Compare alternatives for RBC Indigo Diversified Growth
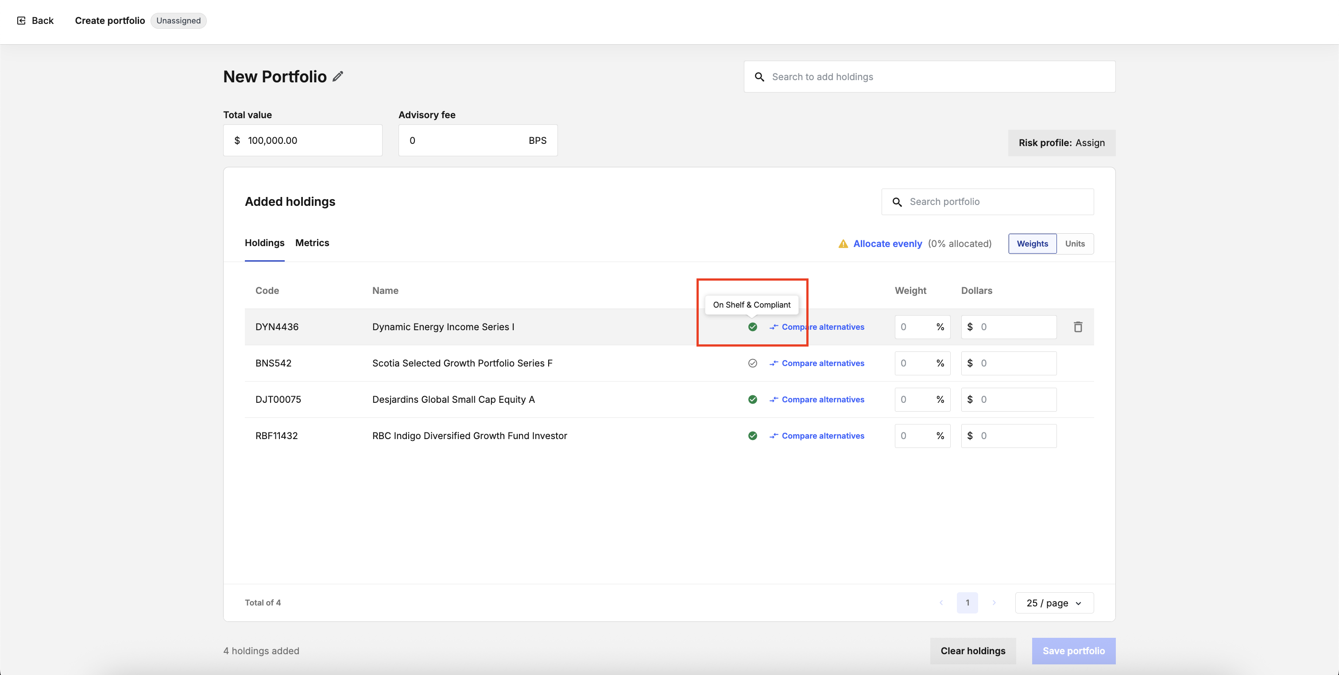This screenshot has width=1339, height=675. click(817, 436)
